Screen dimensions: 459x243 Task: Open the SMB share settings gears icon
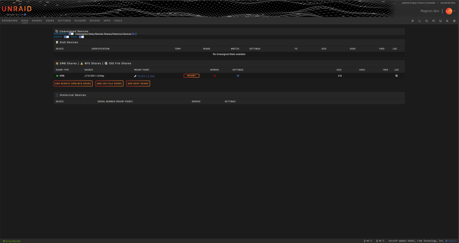tap(238, 76)
